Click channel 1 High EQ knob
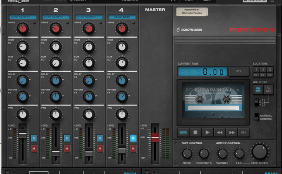Viewport: 282px width, 174px height. pyautogui.click(x=22, y=47)
